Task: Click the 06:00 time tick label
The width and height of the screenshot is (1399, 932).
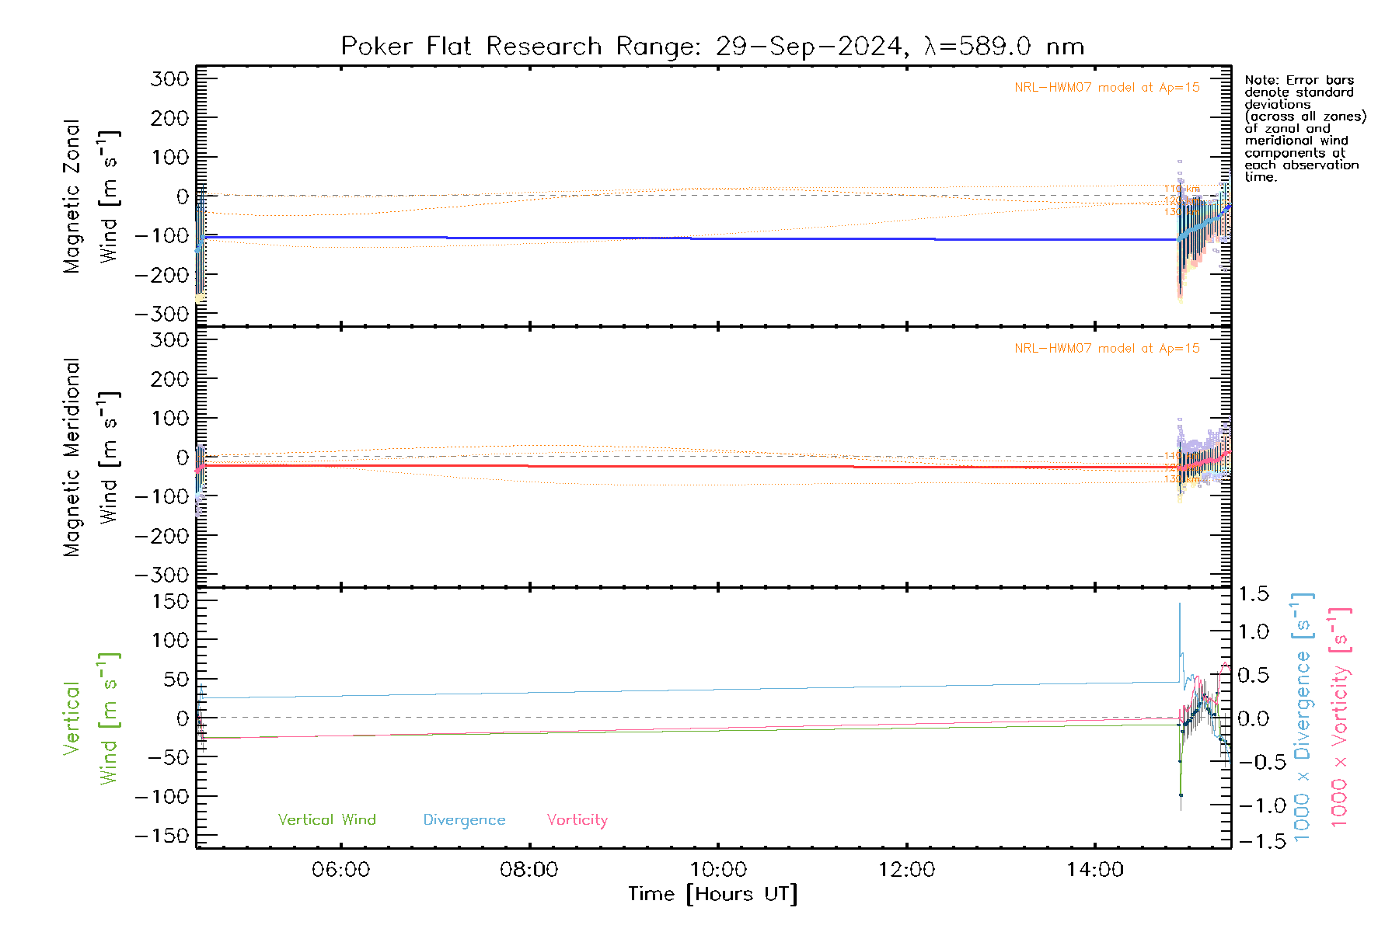Action: pyautogui.click(x=340, y=870)
